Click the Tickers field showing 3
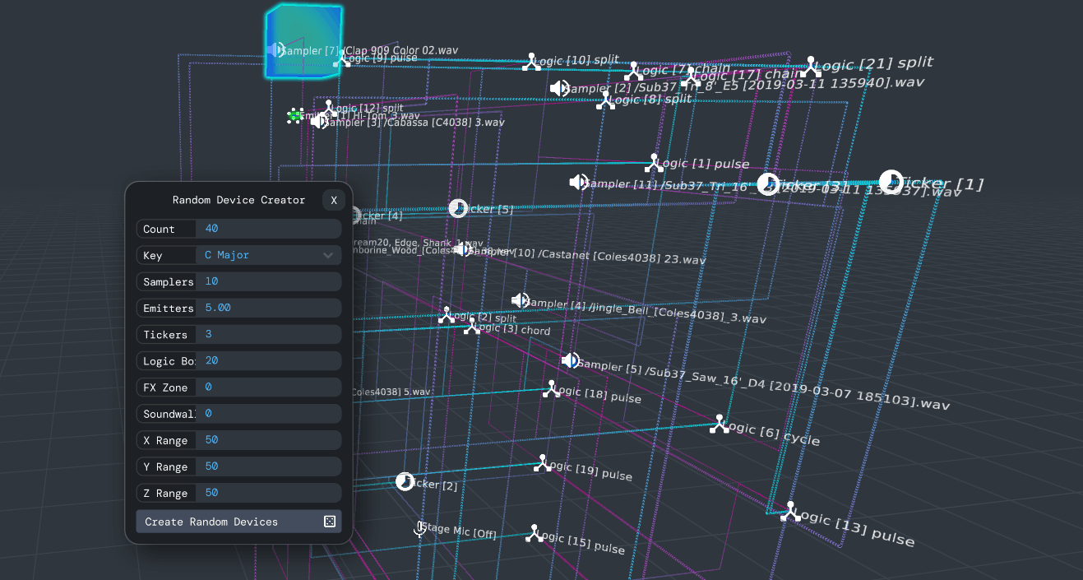 point(268,334)
